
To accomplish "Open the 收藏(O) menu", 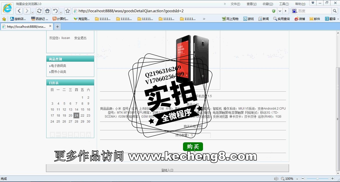I will (x=268, y=4).
